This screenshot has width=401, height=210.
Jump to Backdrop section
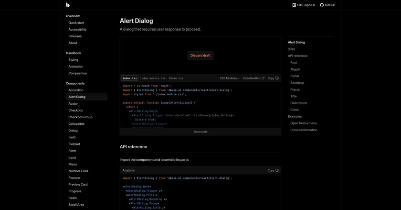click(x=297, y=83)
